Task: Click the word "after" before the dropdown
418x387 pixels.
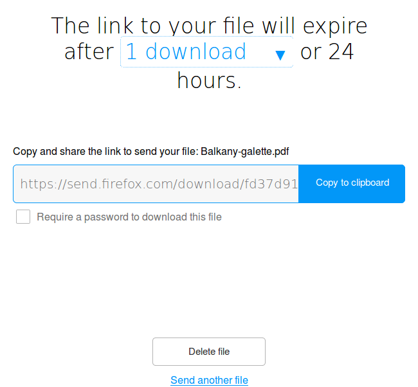Action: [89, 51]
